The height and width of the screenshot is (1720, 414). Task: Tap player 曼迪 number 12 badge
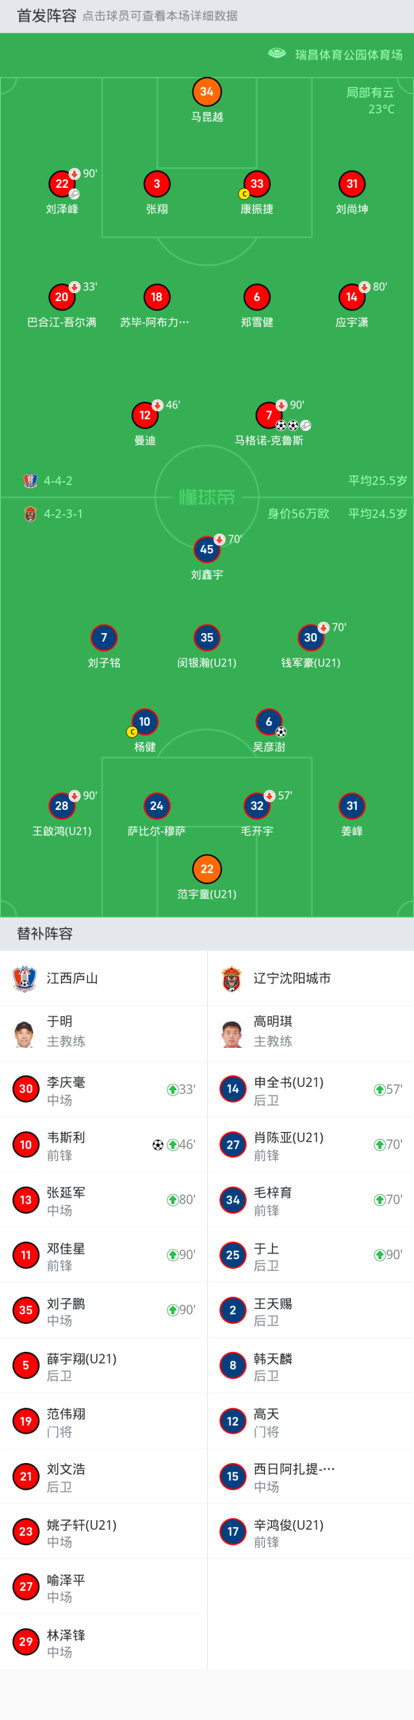coord(145,415)
